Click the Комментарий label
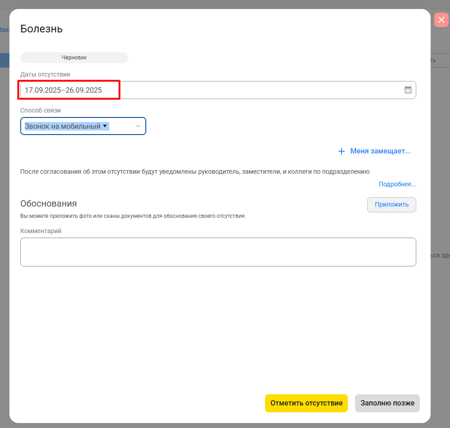450x428 pixels. point(40,231)
